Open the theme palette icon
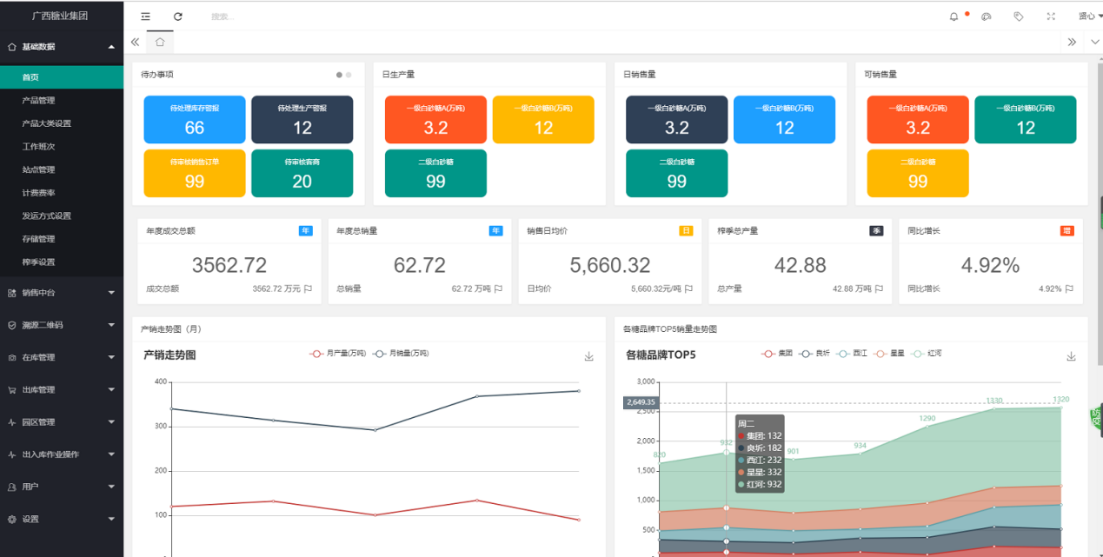Screen dimensions: 1103x557 (986, 17)
